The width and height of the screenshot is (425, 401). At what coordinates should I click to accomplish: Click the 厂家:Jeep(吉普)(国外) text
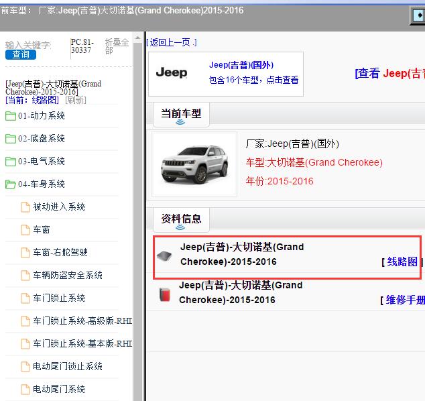click(292, 144)
